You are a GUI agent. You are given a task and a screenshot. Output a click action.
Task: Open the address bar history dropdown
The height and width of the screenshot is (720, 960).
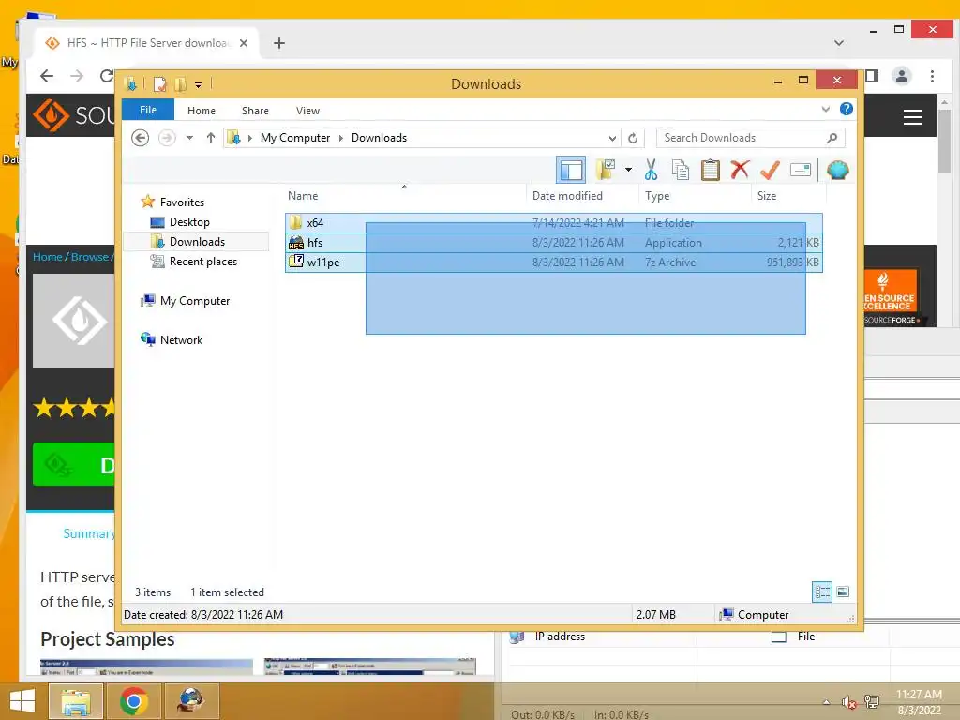(611, 138)
